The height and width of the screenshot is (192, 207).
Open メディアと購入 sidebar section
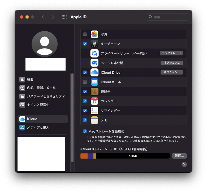42,127
